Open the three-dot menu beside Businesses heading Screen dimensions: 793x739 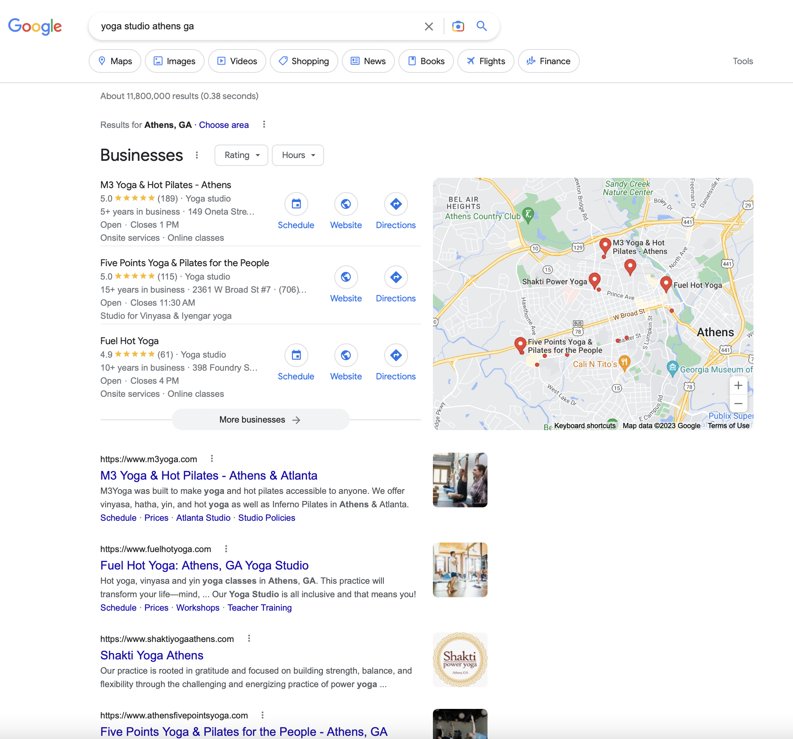tap(197, 155)
